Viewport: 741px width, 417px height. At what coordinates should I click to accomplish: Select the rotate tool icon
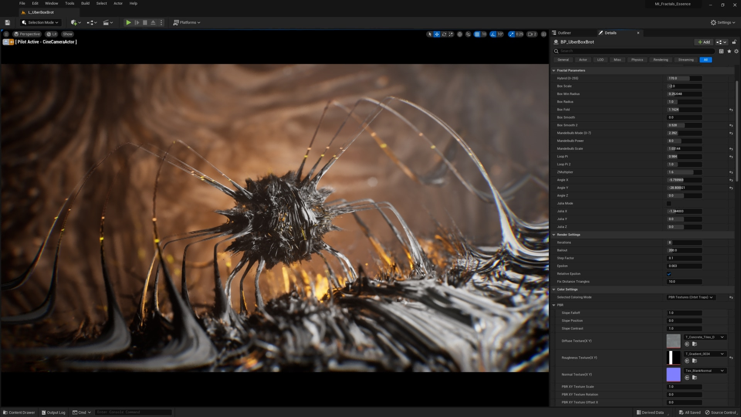[x=444, y=35]
